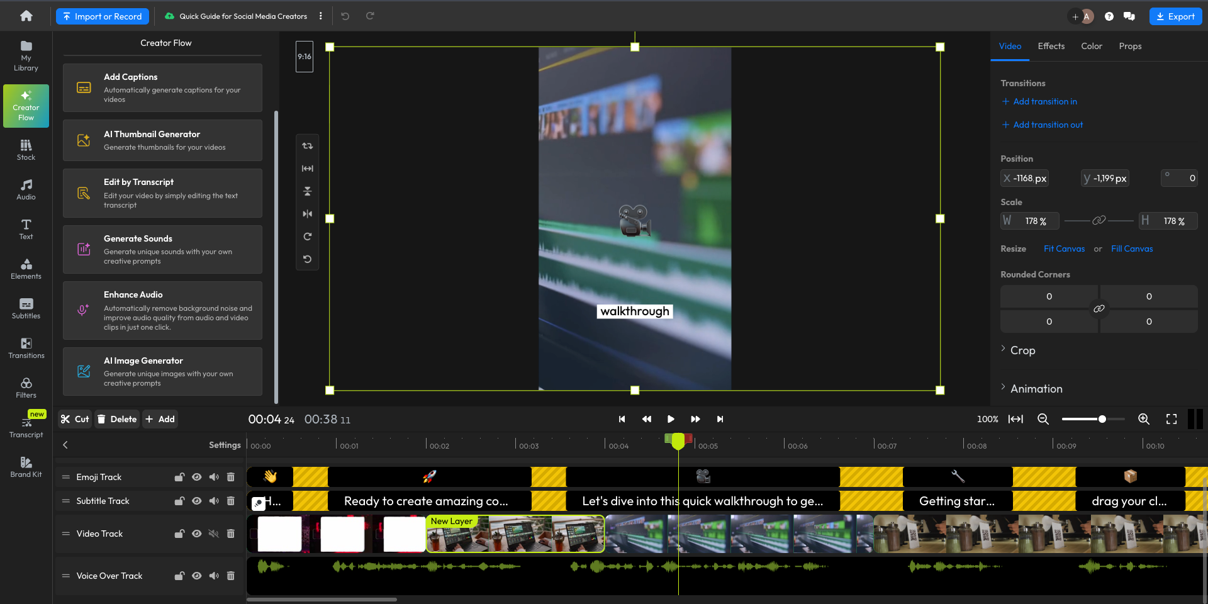Lock the Subtitle Track
This screenshot has width=1208, height=604.
pyautogui.click(x=179, y=501)
